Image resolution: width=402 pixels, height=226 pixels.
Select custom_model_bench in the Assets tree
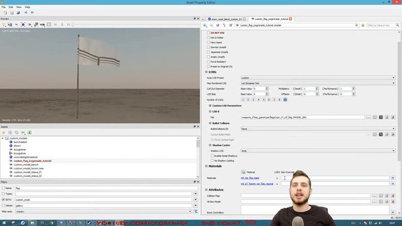pyautogui.click(x=26, y=164)
